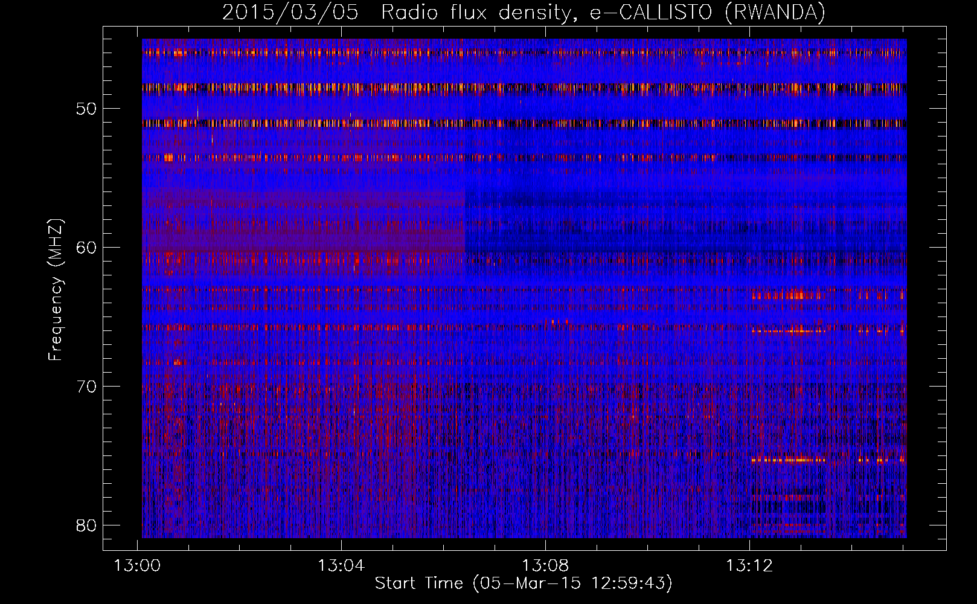This screenshot has width=977, height=604.
Task: Click the 13:08 time tick label
Action: [x=545, y=566]
